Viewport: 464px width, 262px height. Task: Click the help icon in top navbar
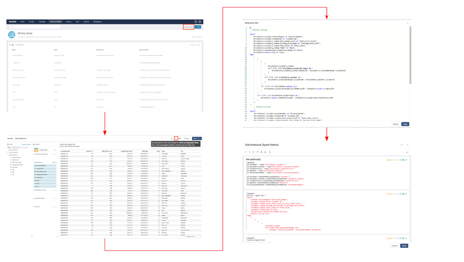coord(196,22)
